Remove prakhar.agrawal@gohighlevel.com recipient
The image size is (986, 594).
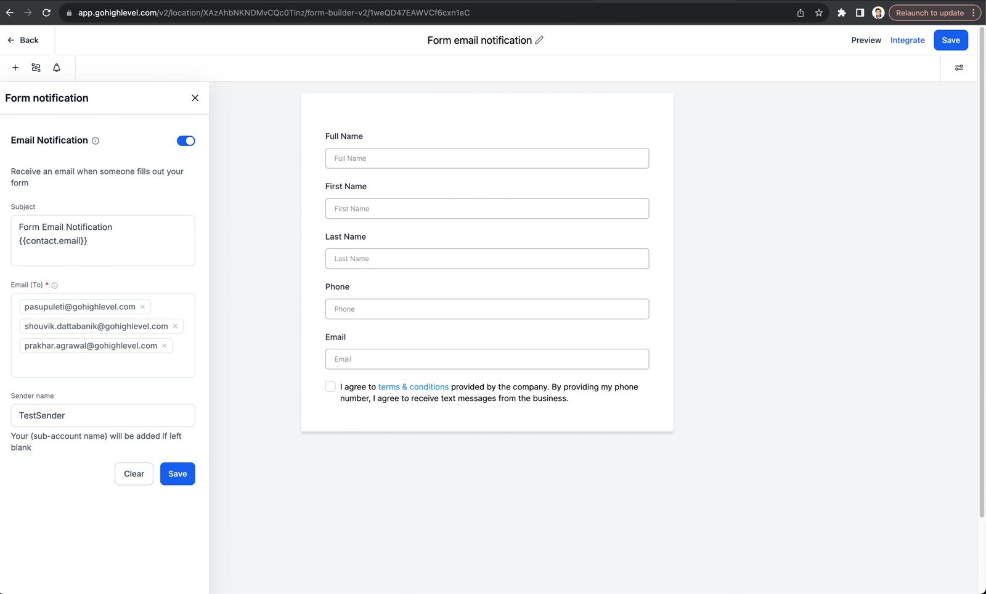(165, 346)
